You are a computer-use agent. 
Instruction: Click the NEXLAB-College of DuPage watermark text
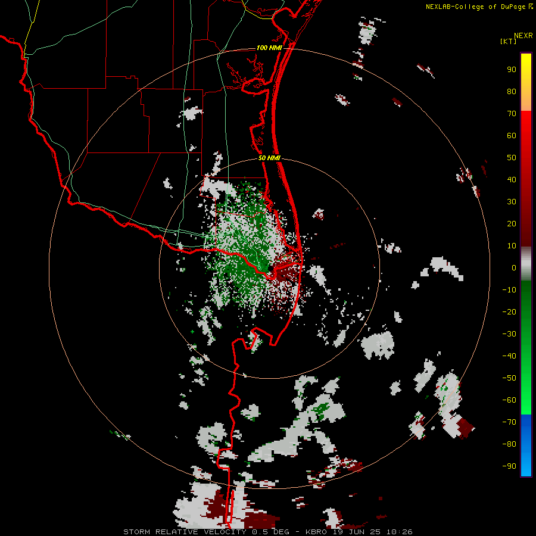(479, 7)
